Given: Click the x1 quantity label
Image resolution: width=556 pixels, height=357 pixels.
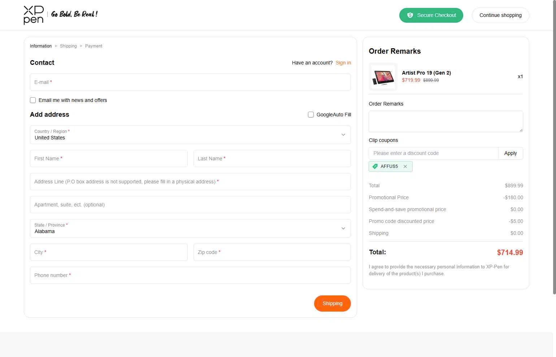Looking at the screenshot, I should coord(520,76).
